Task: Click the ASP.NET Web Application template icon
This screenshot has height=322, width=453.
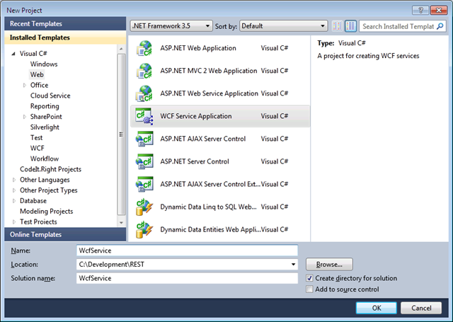Action: point(144,48)
